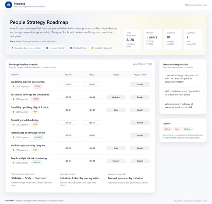Click Medium badge on Performance governance refresh
212x204 pixels.
pyautogui.click(x=38, y=137)
